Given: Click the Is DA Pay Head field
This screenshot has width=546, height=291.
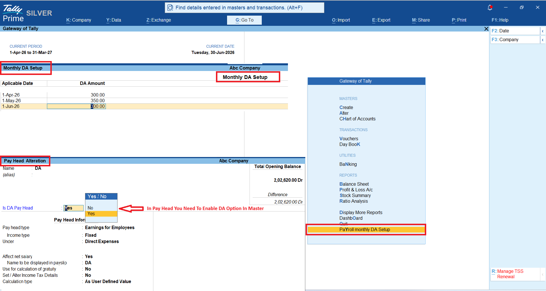Looking at the screenshot, I should [x=73, y=208].
